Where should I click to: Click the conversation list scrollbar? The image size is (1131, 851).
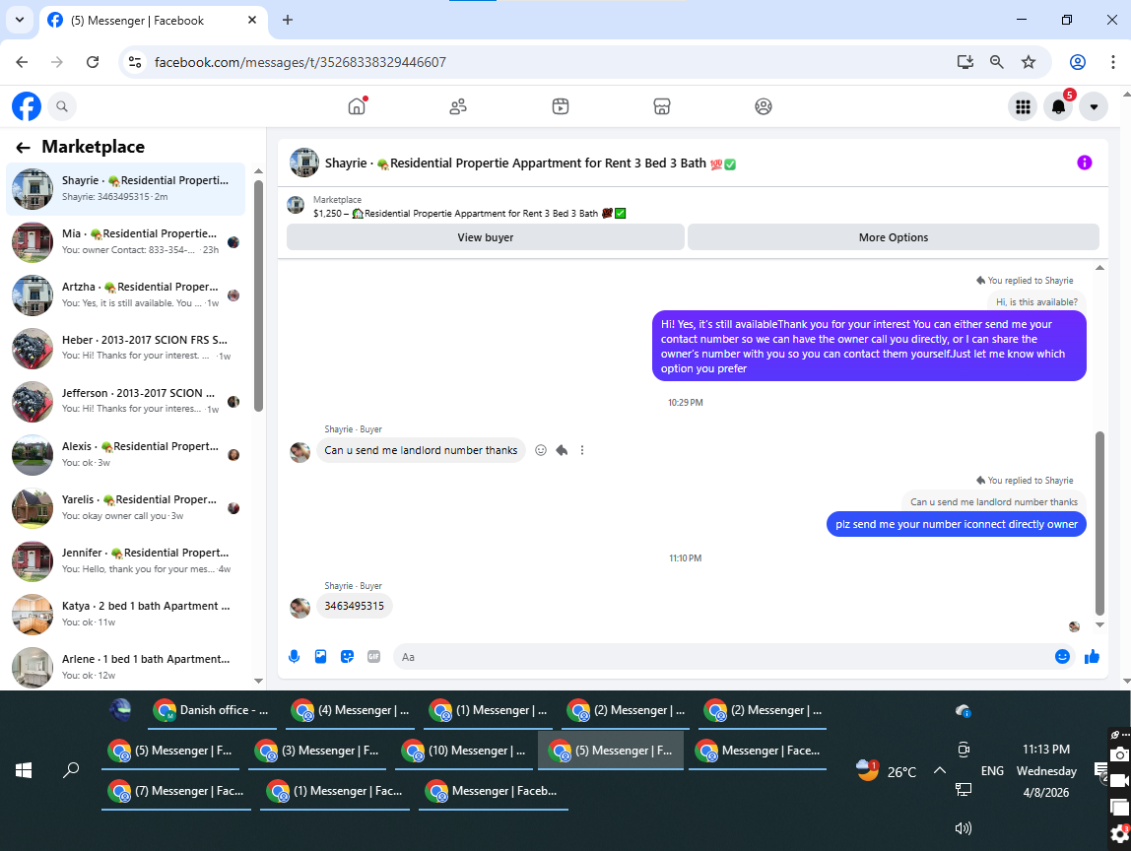(258, 295)
